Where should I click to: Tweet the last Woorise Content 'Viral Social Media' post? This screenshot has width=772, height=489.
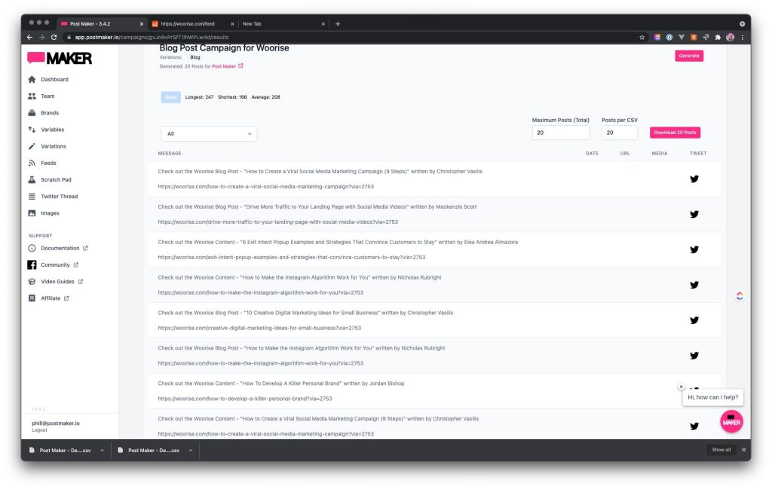694,426
